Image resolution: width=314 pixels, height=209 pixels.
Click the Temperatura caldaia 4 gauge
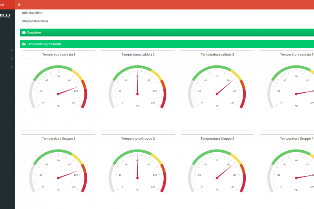pos(291,87)
